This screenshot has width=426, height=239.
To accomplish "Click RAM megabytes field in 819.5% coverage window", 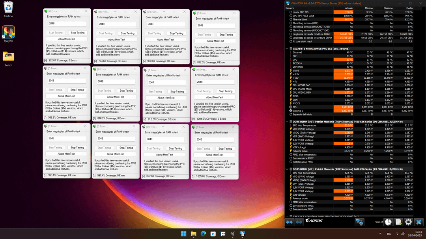I will [x=166, y=82].
